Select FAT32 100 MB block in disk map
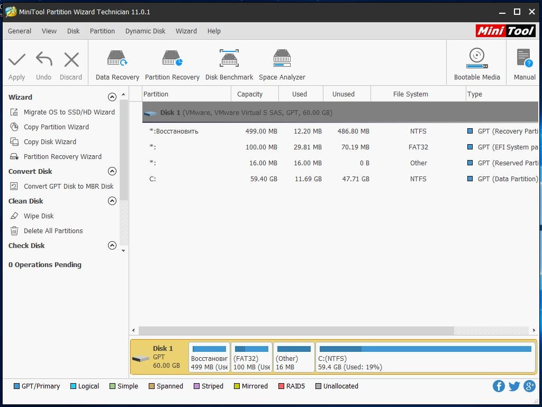The image size is (542, 407). 251,357
